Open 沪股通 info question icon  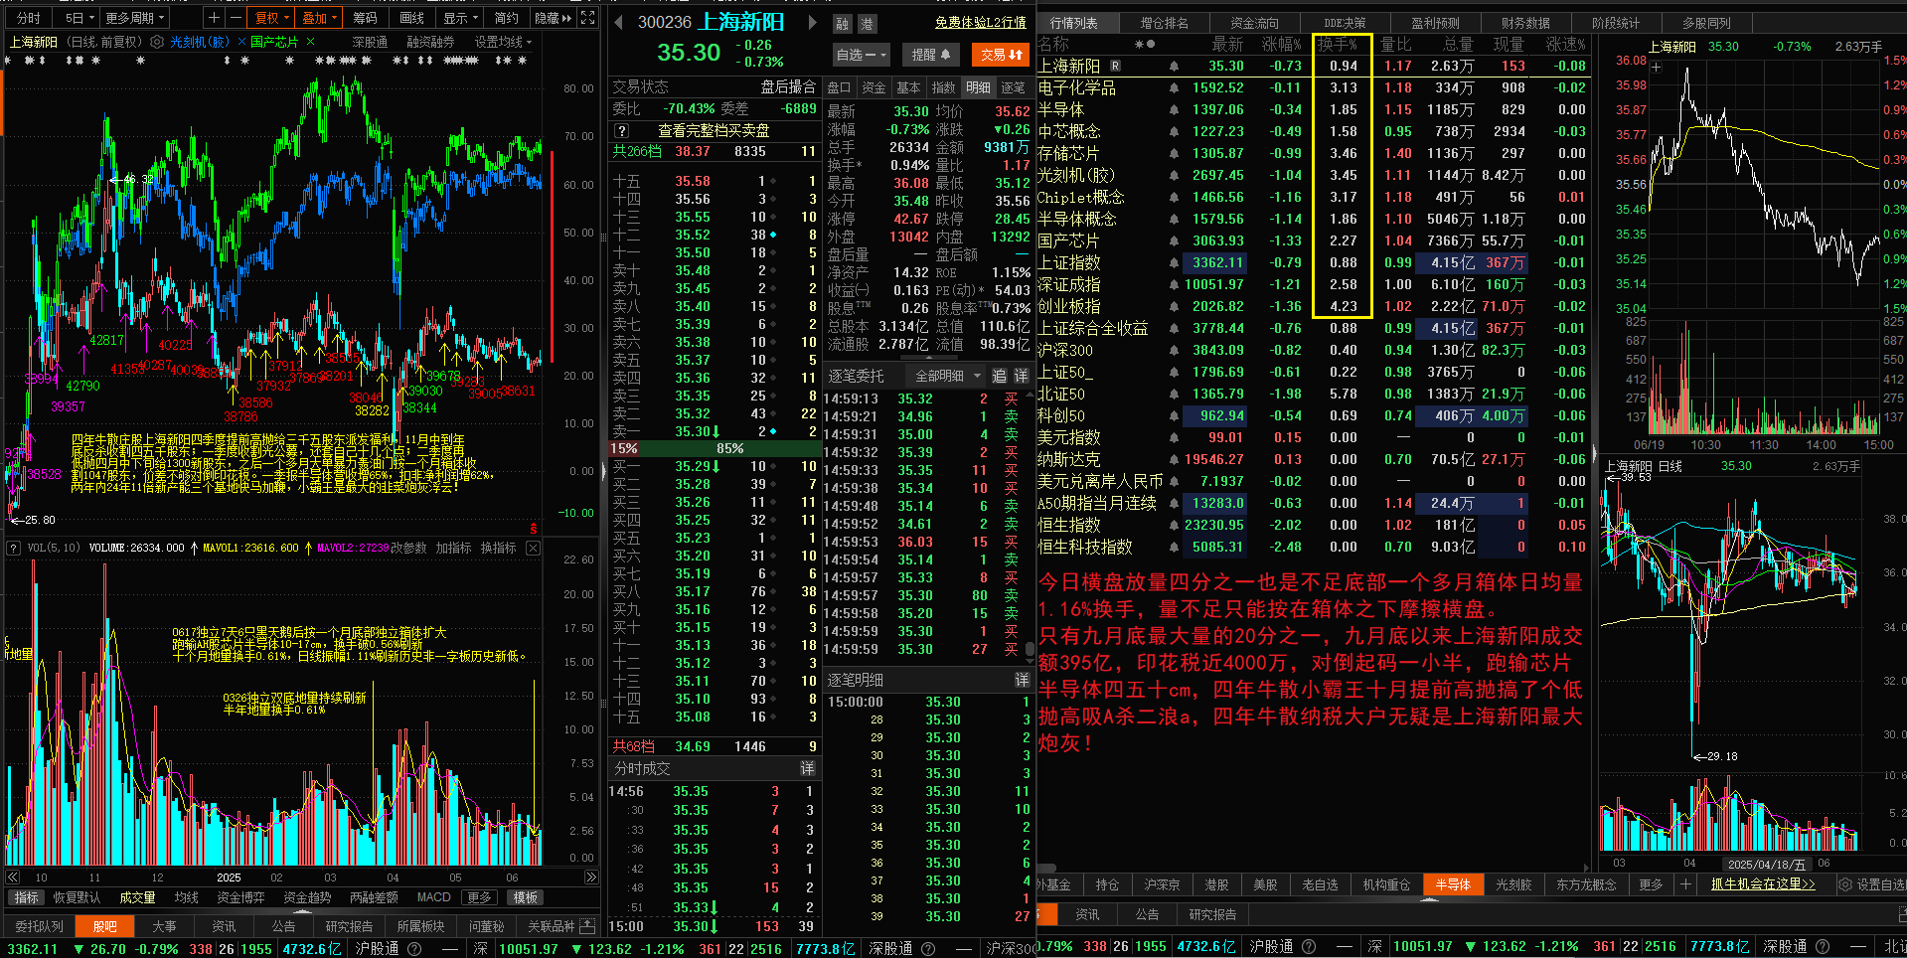click(x=414, y=948)
